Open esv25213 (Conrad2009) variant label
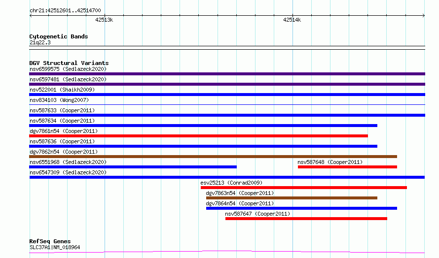 tap(231, 183)
